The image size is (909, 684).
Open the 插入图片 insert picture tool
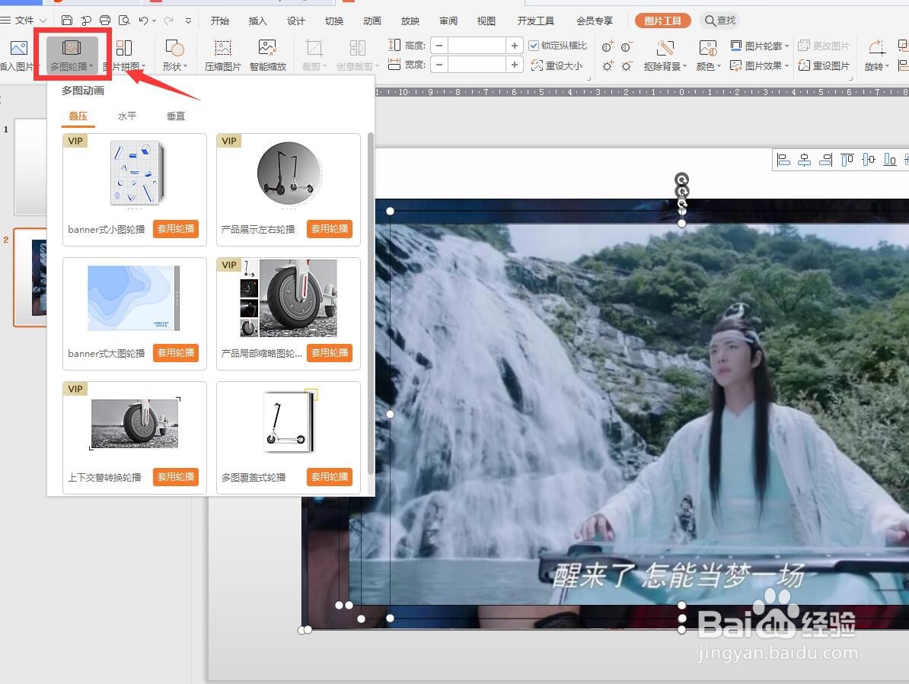18,56
